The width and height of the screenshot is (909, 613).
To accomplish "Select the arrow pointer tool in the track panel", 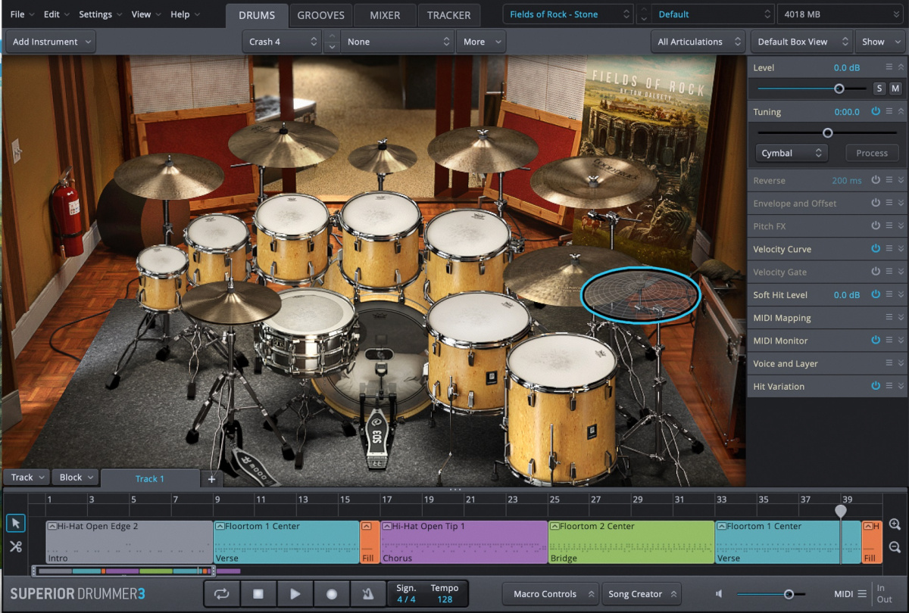I will 15,523.
